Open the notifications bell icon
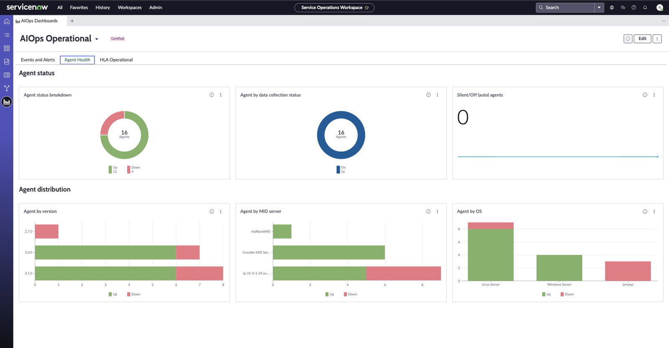Screen dimensions: 669x348 click(645, 8)
